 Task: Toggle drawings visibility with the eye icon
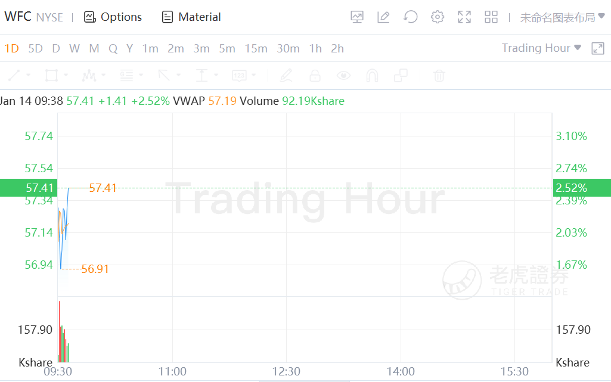(x=343, y=76)
